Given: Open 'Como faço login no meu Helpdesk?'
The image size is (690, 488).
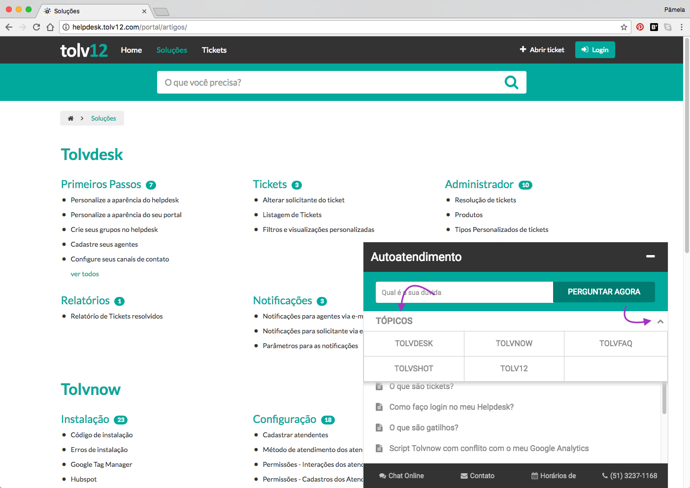Looking at the screenshot, I should (452, 407).
